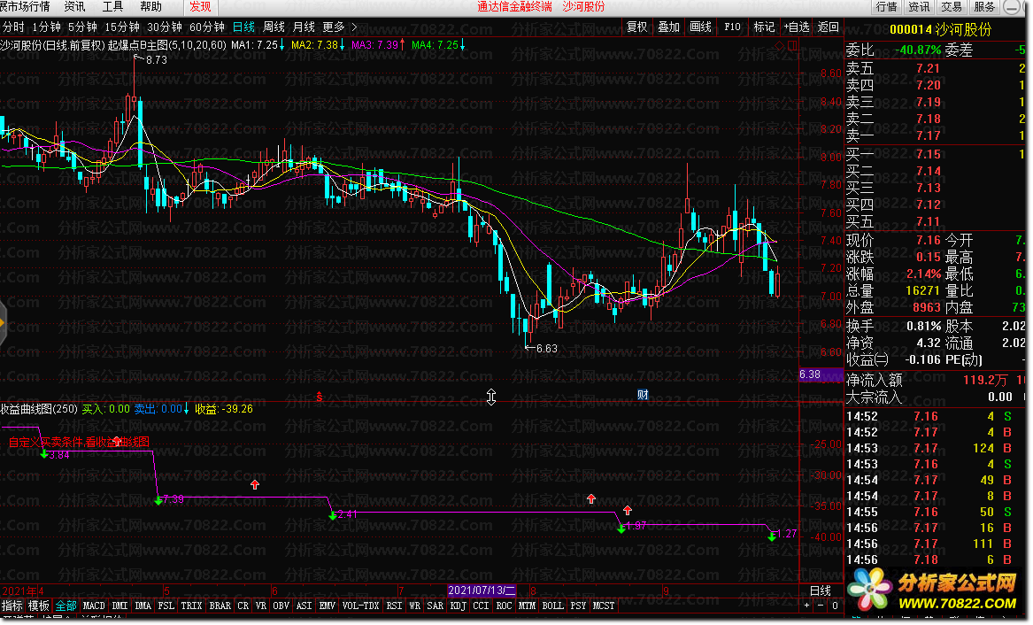Viewport: 1033px width, 625px height.
Task: Open the 发现 menu
Action: coord(200,6)
